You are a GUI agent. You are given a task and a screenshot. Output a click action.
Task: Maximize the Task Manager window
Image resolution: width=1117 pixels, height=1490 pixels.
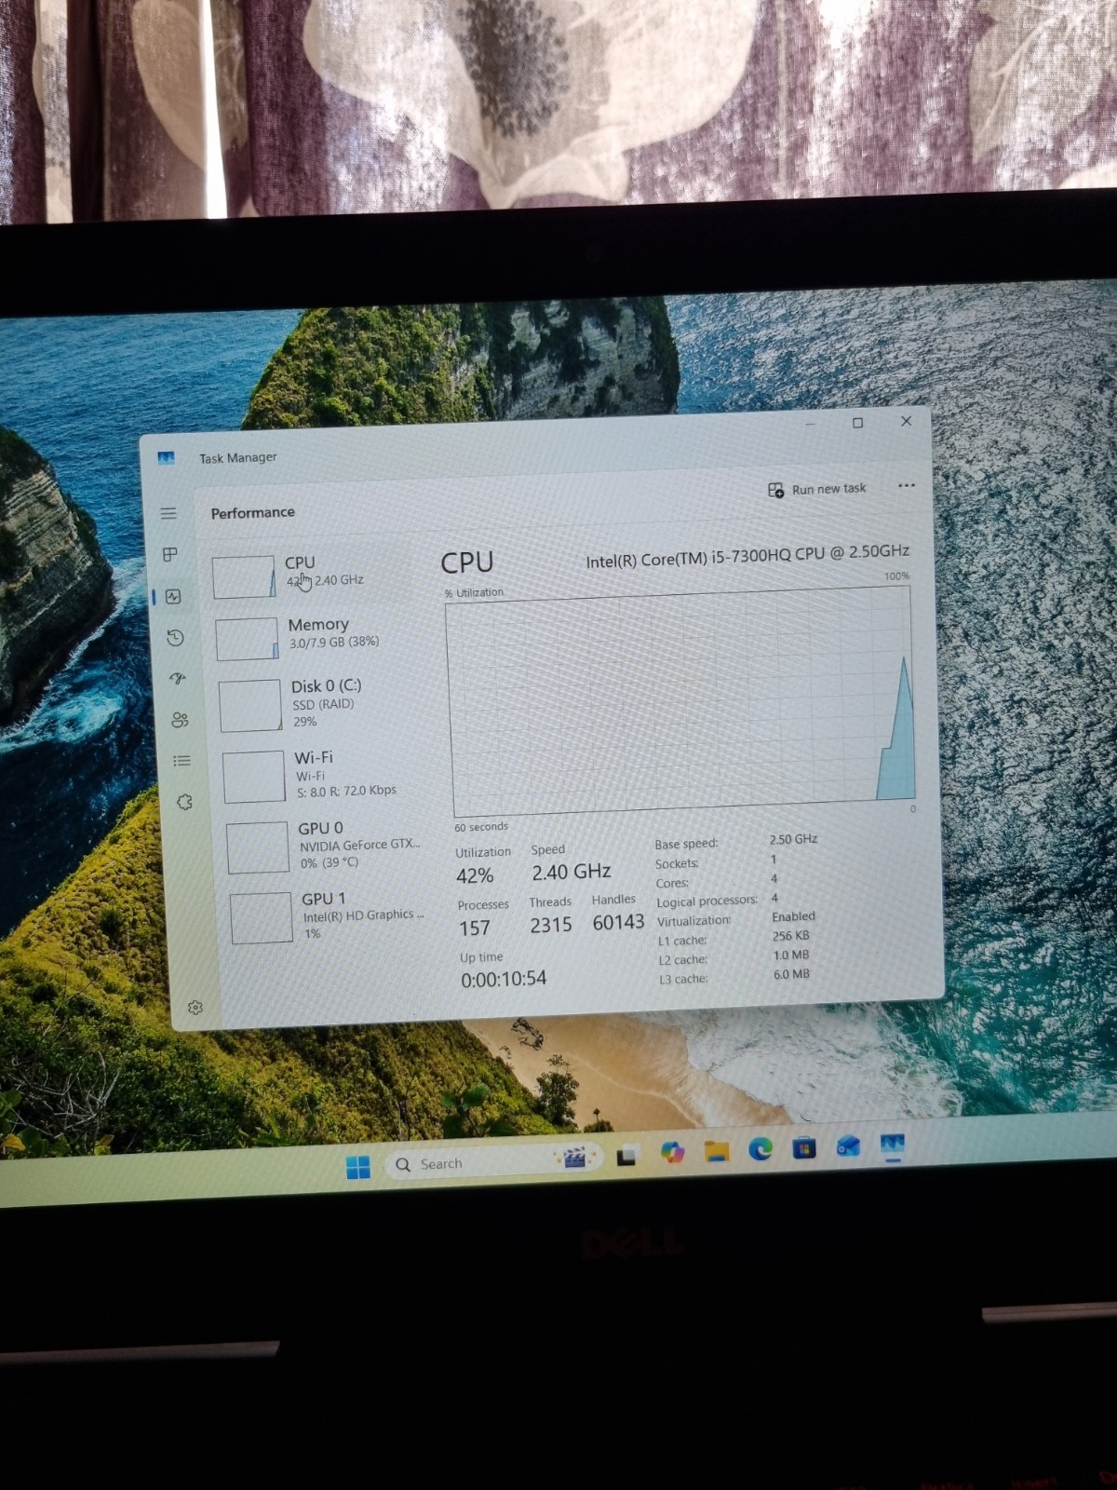point(857,423)
